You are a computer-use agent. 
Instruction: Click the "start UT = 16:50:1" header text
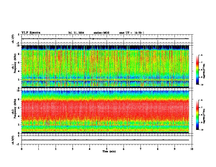point(132,33)
